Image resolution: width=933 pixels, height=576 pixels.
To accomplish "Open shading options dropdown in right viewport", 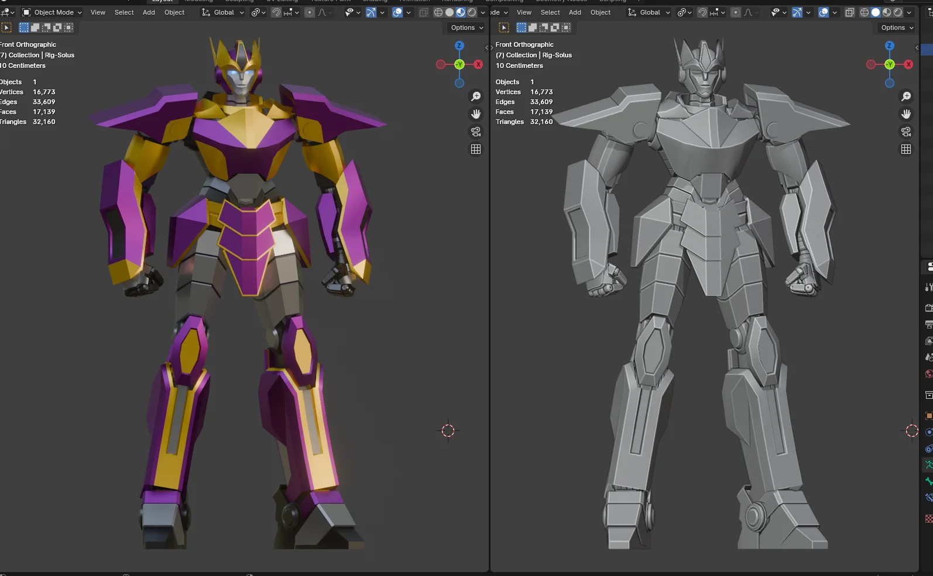I will (x=909, y=12).
